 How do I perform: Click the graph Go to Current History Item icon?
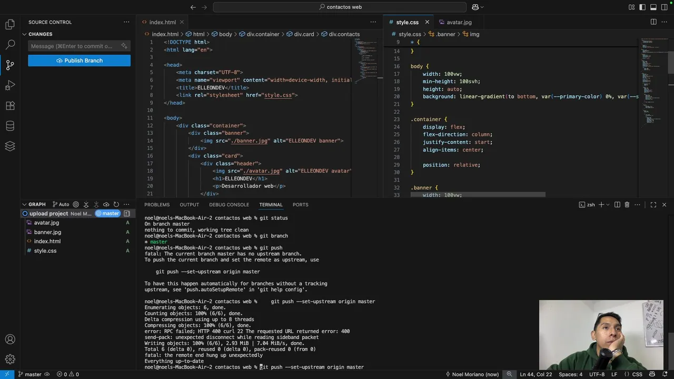pos(76,204)
